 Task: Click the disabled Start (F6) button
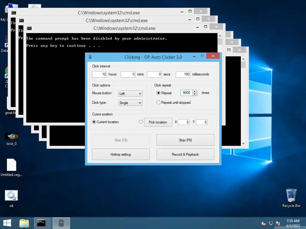point(121,140)
